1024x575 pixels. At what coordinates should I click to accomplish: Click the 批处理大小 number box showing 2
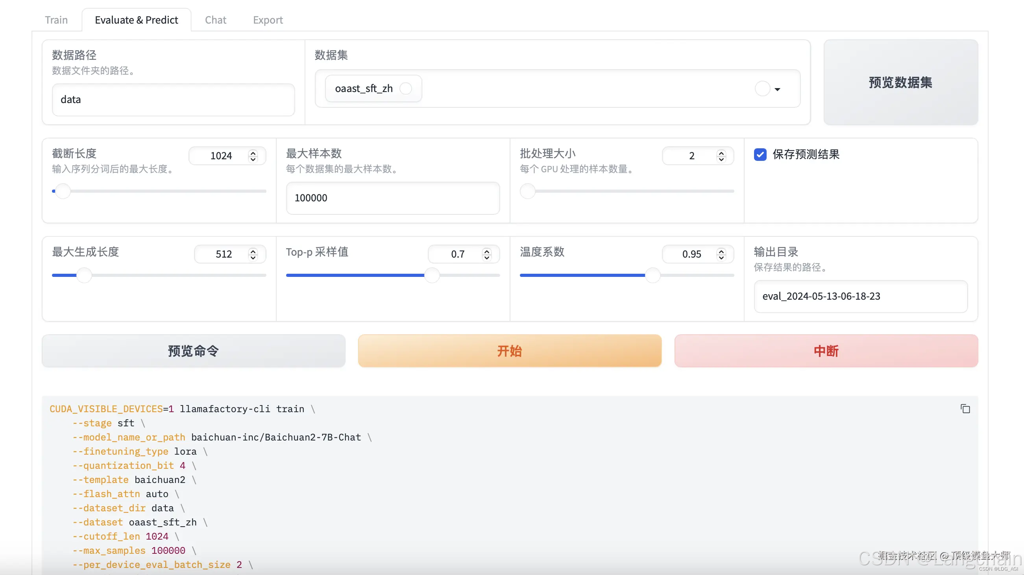698,155
